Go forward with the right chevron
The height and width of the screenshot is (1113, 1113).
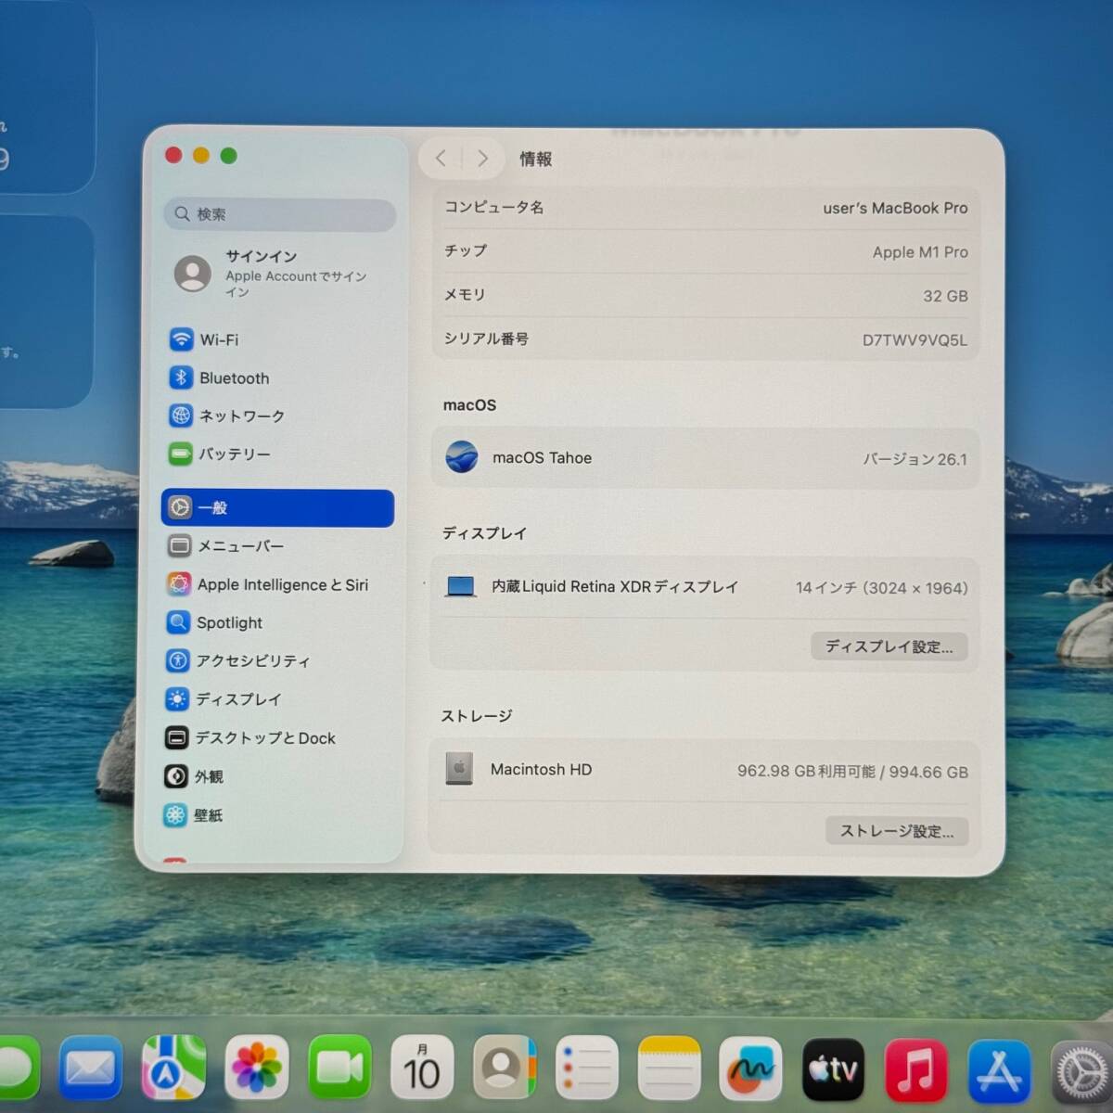coord(482,159)
